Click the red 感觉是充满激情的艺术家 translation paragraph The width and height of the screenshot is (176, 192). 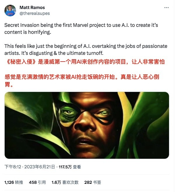coord(82,81)
